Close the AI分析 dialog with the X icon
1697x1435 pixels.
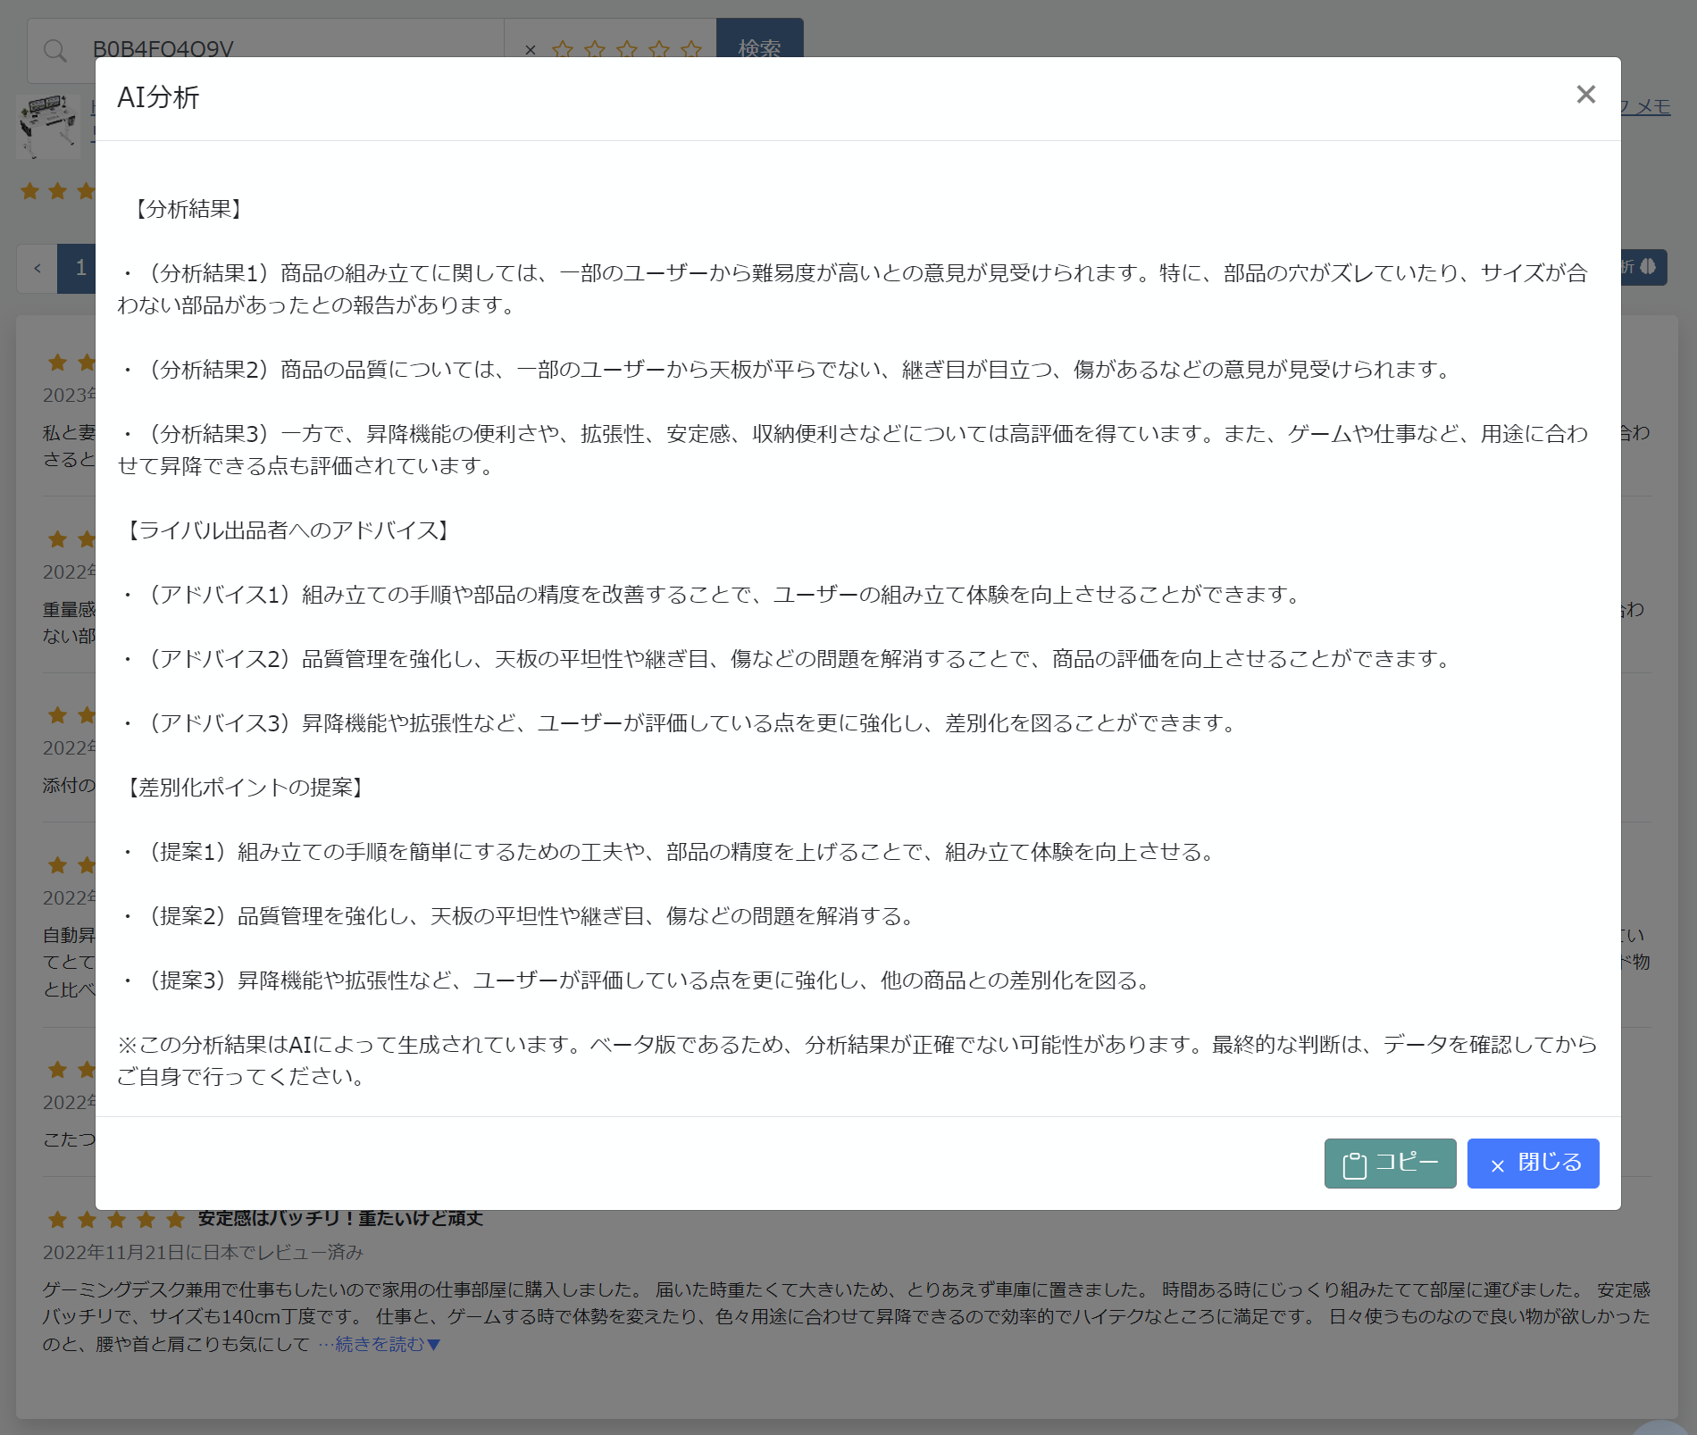(1585, 95)
